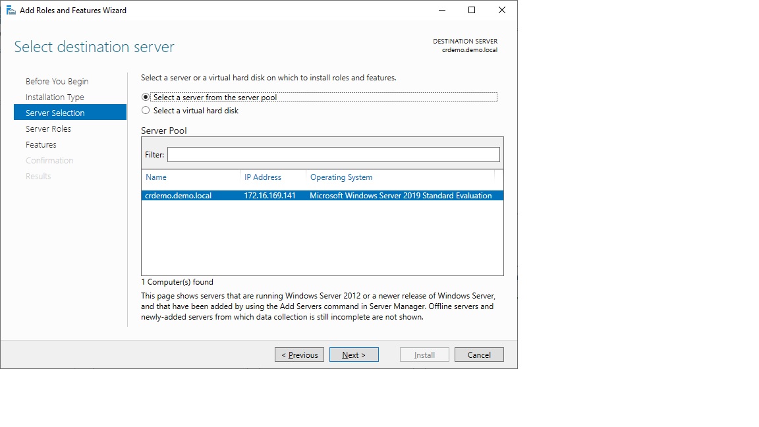Focus the Filter text box
This screenshot has height=427, width=759.
(333, 154)
